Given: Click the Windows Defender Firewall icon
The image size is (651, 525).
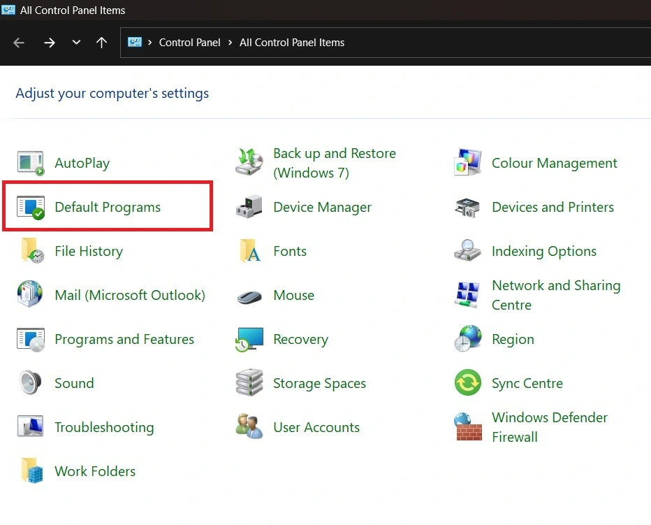Looking at the screenshot, I should click(x=468, y=427).
